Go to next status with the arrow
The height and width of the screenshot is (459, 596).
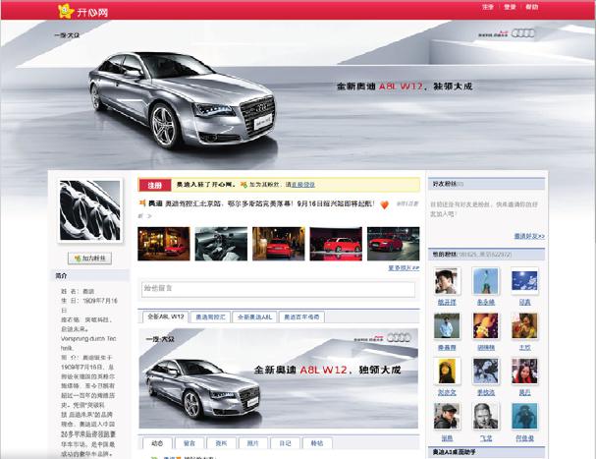coord(149,216)
